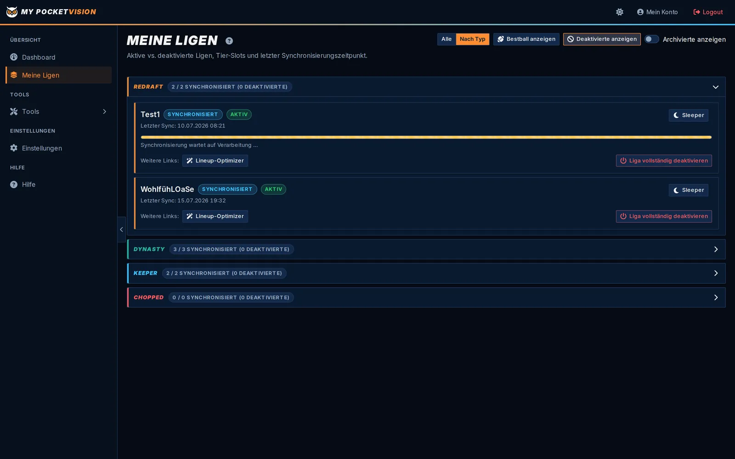Click My PocketVision brand title
The height and width of the screenshot is (459, 735).
point(58,12)
